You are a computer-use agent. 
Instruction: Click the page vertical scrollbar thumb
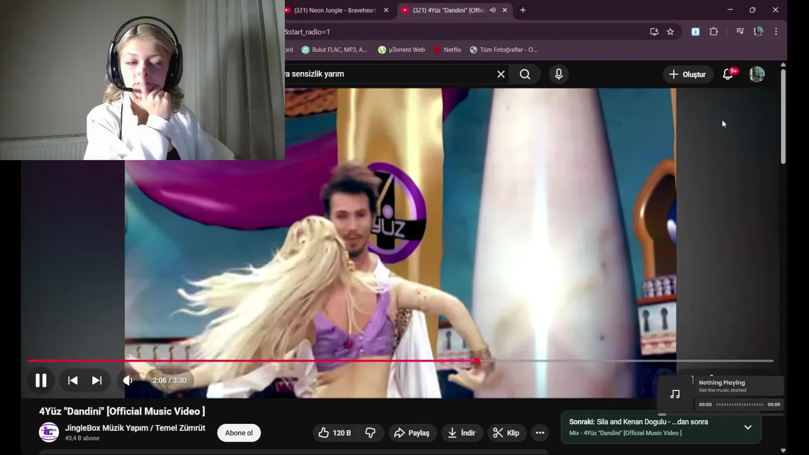coord(783,117)
